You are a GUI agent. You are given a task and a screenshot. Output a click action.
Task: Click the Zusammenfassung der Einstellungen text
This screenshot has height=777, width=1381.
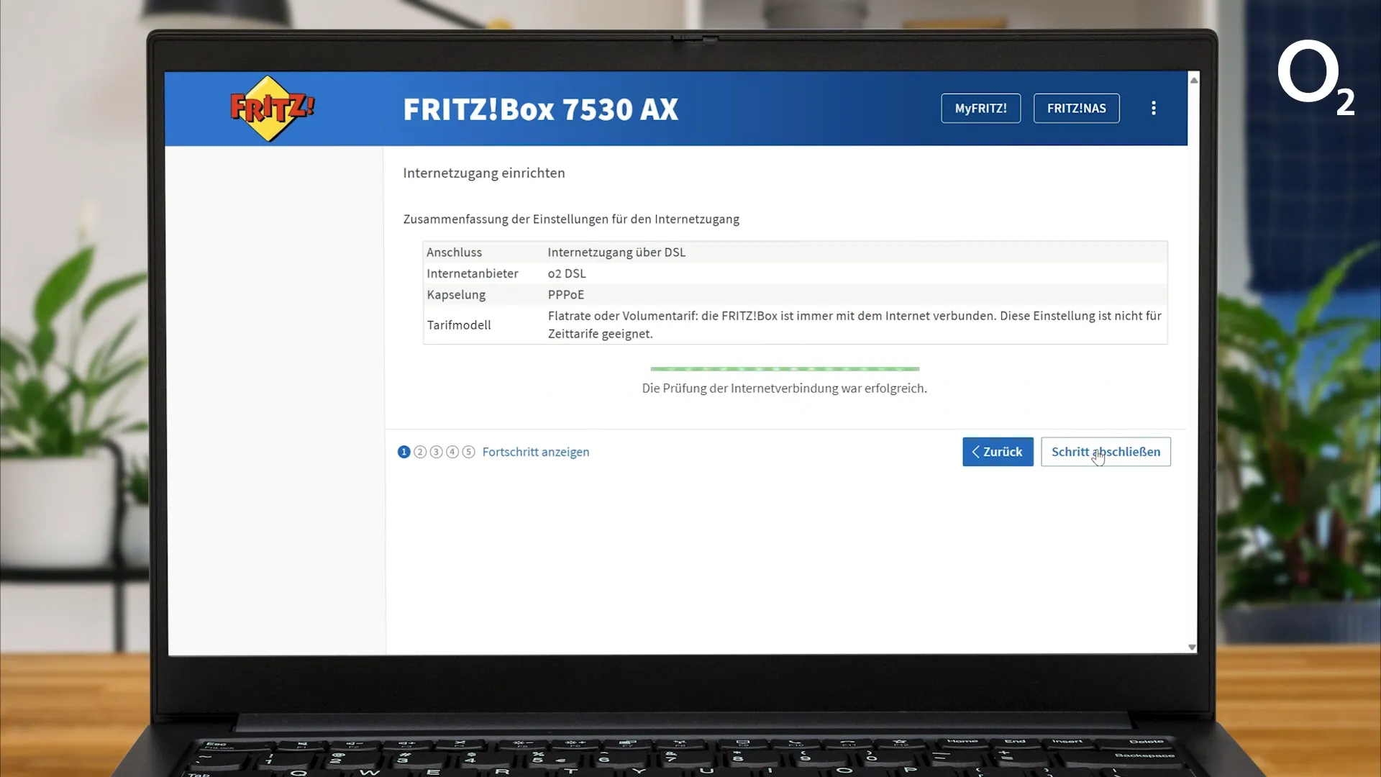click(x=571, y=219)
